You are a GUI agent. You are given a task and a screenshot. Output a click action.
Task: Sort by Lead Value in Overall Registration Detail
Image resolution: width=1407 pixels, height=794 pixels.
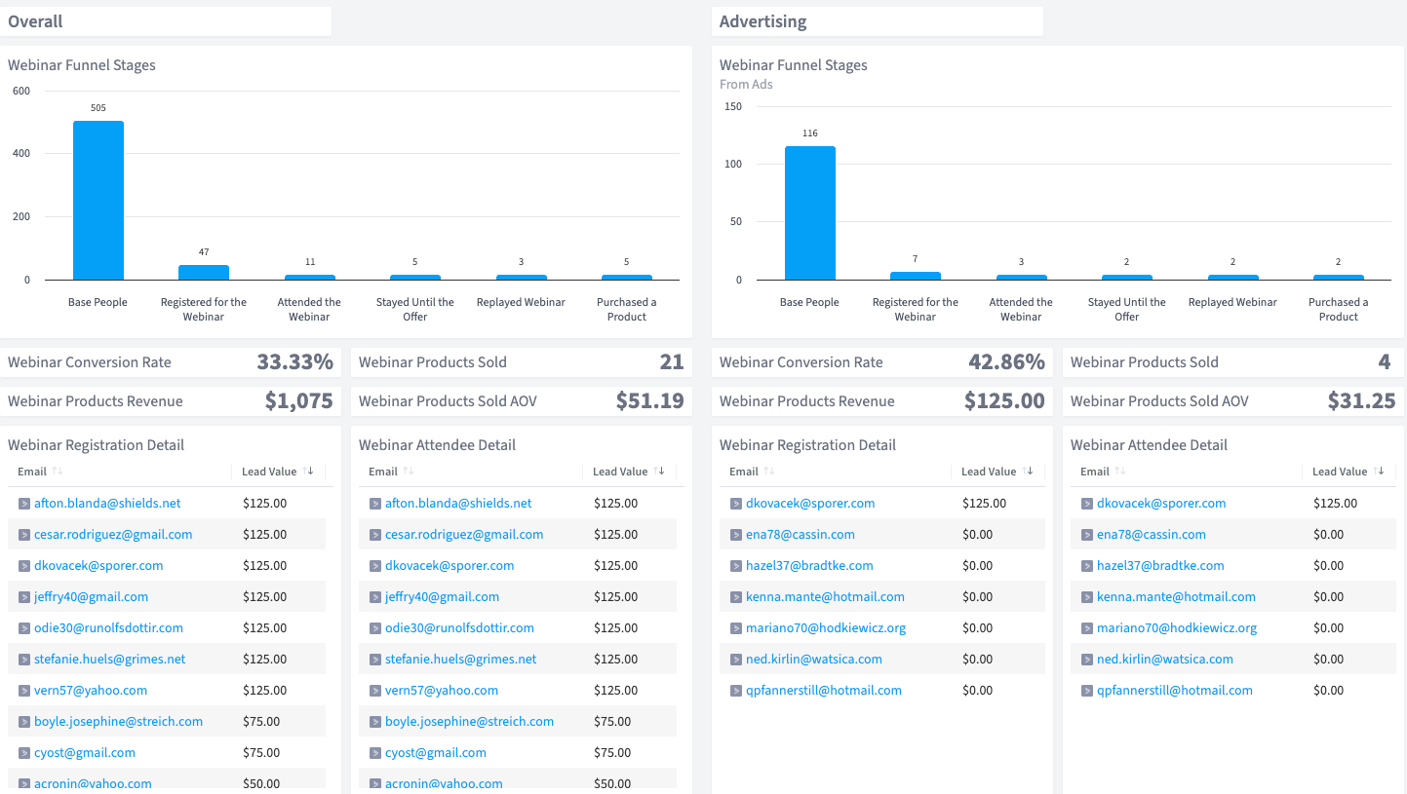click(308, 472)
